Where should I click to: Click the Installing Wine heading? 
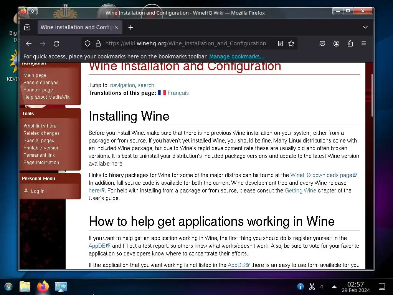click(129, 116)
